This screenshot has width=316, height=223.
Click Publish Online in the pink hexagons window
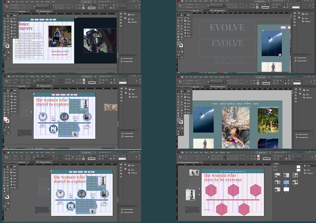tap(261, 152)
